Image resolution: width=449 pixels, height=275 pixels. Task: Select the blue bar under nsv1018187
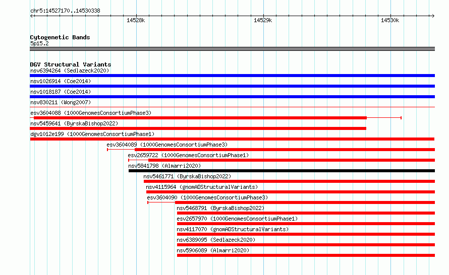(x=232, y=97)
